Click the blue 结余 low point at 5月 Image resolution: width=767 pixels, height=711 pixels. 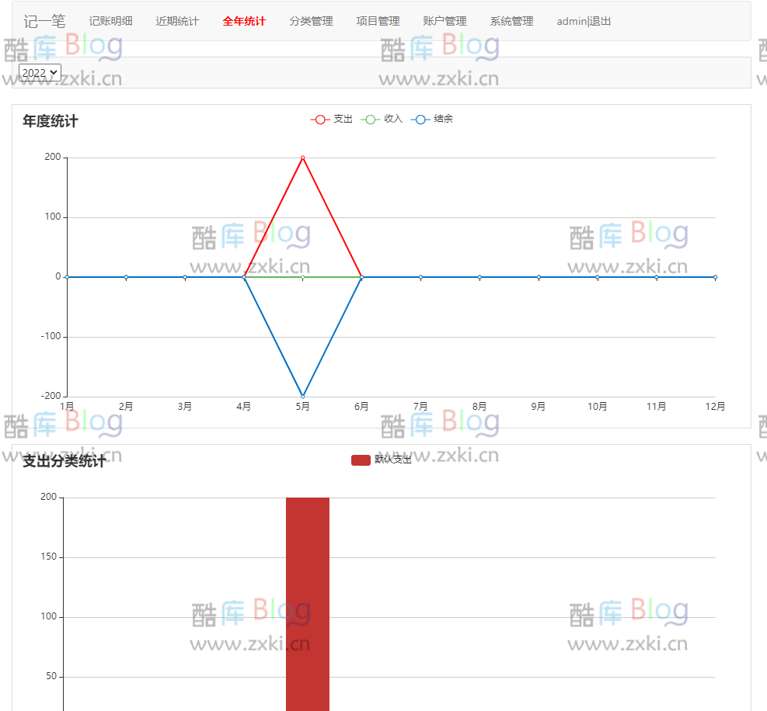(303, 397)
